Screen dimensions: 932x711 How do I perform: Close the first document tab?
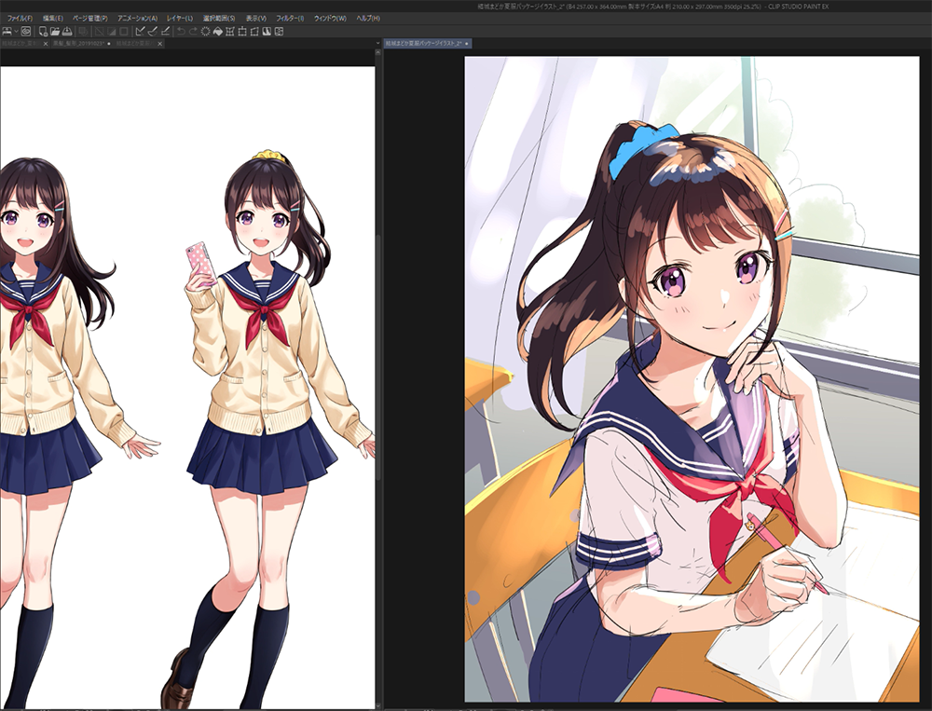click(45, 44)
